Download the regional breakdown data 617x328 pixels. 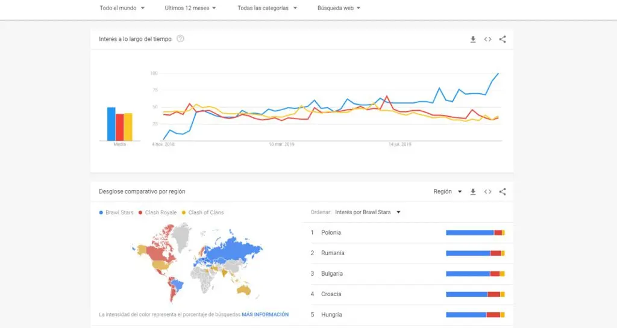pos(473,192)
